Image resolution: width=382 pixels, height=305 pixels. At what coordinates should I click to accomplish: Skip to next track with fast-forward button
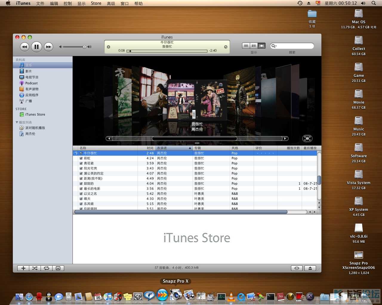point(48,47)
